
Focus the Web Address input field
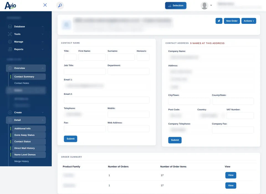click(128, 129)
